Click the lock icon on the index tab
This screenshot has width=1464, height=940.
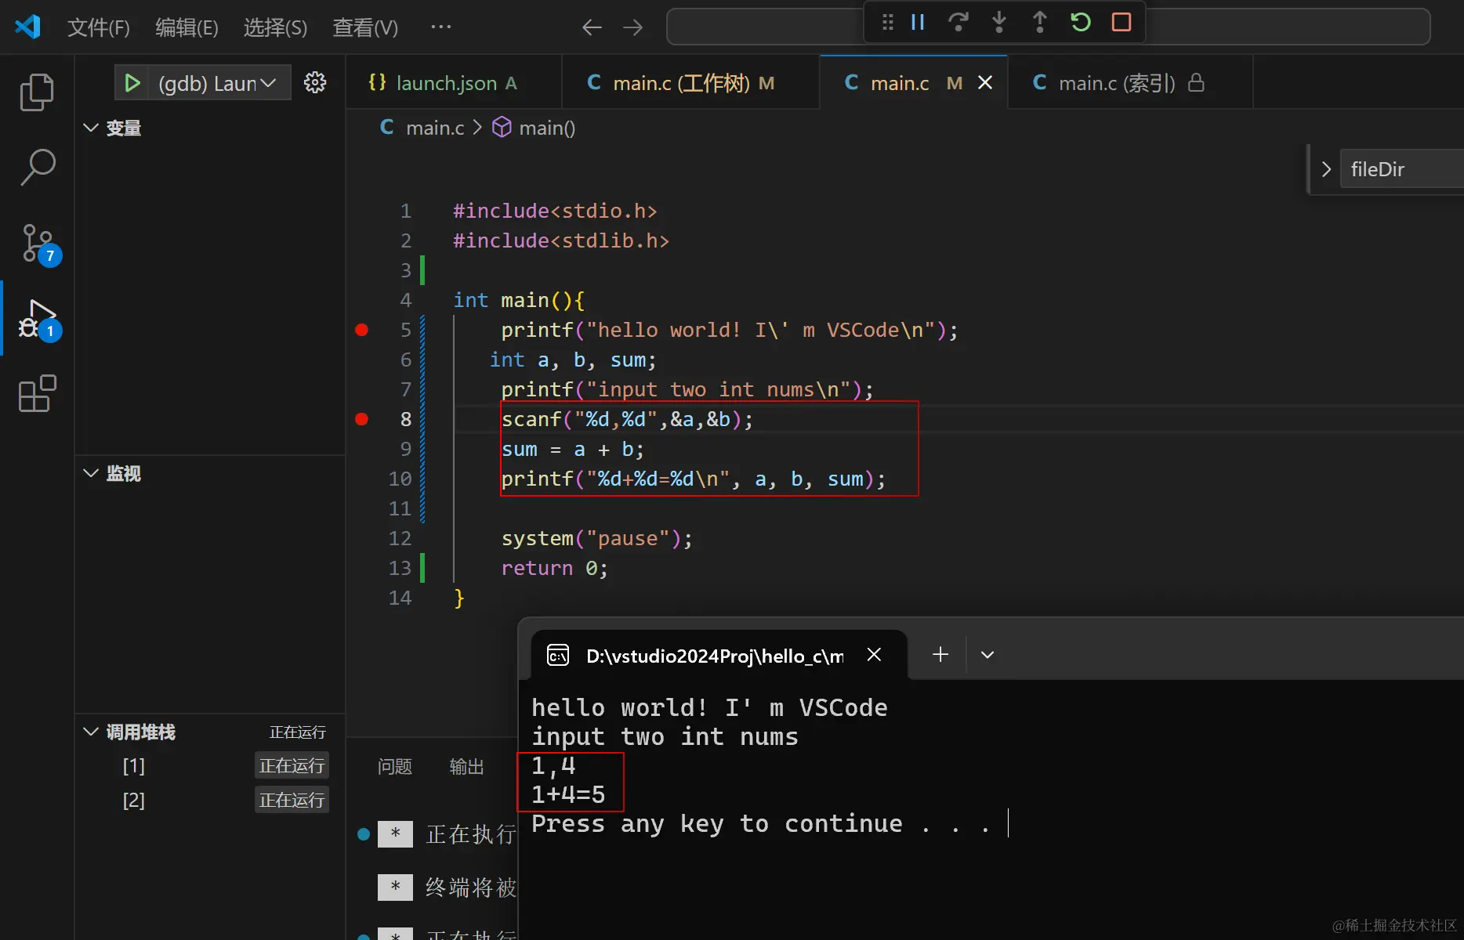[1196, 82]
